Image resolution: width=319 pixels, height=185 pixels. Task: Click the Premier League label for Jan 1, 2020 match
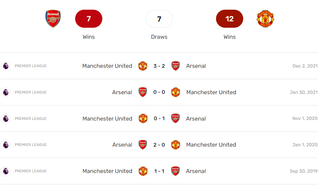(x=31, y=145)
